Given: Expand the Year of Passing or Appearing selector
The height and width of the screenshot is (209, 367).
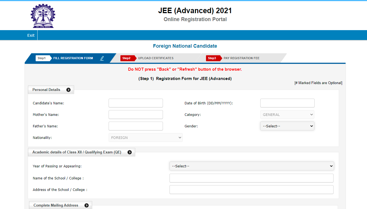Looking at the screenshot, I should pos(251,166).
